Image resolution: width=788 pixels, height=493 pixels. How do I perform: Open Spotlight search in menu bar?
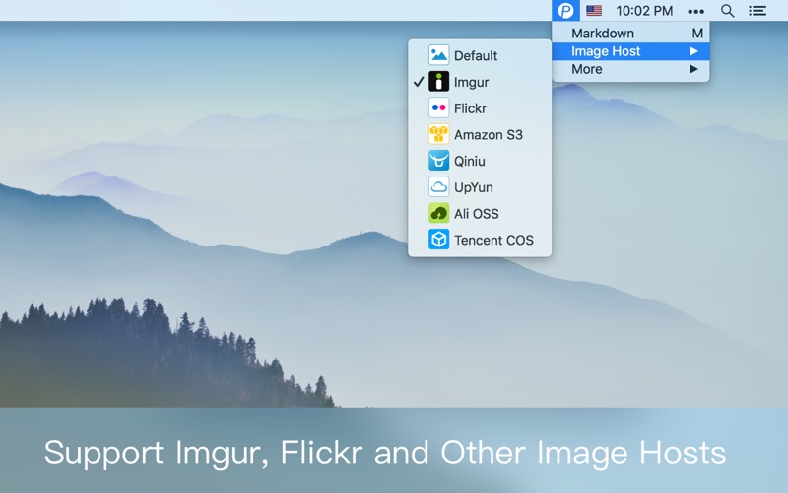pos(728,11)
